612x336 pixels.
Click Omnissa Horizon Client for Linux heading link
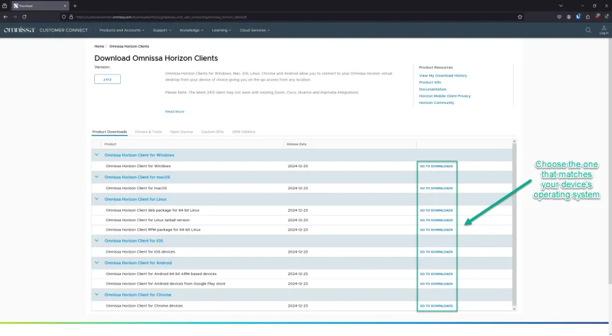[x=136, y=199]
